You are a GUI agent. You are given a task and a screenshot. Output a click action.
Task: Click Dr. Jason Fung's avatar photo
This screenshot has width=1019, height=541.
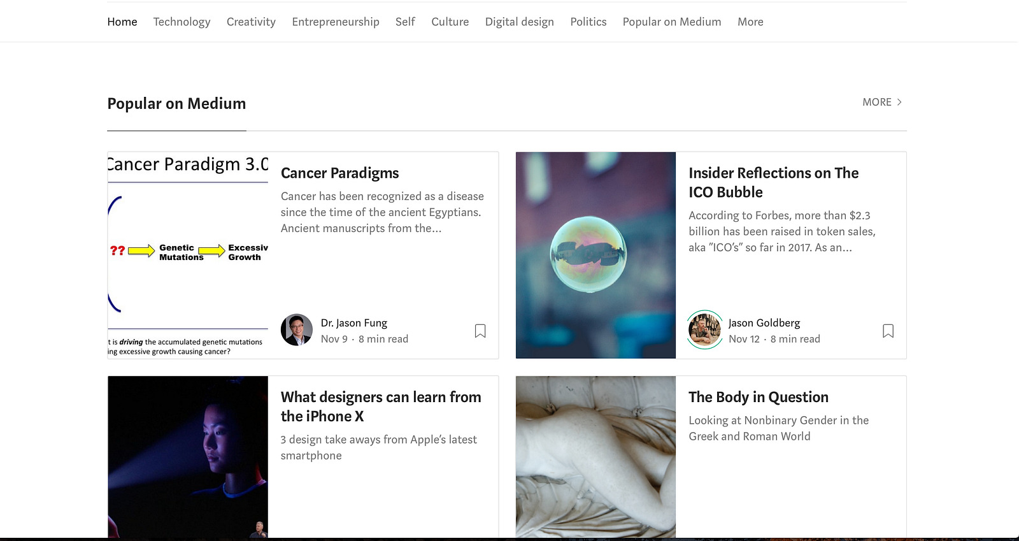(x=297, y=330)
